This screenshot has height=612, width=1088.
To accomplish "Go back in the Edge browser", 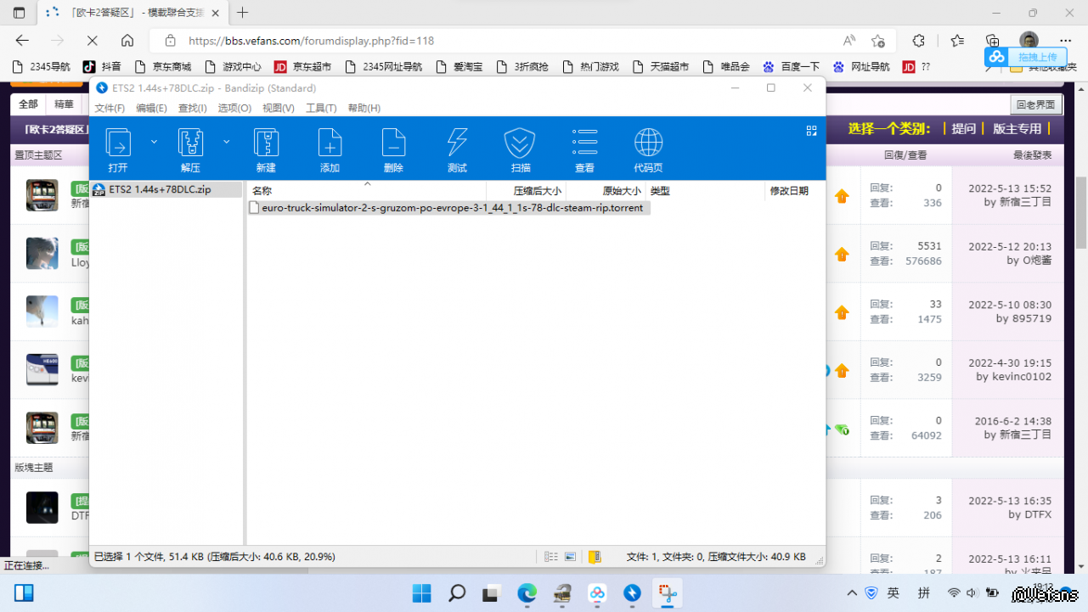I will (22, 41).
